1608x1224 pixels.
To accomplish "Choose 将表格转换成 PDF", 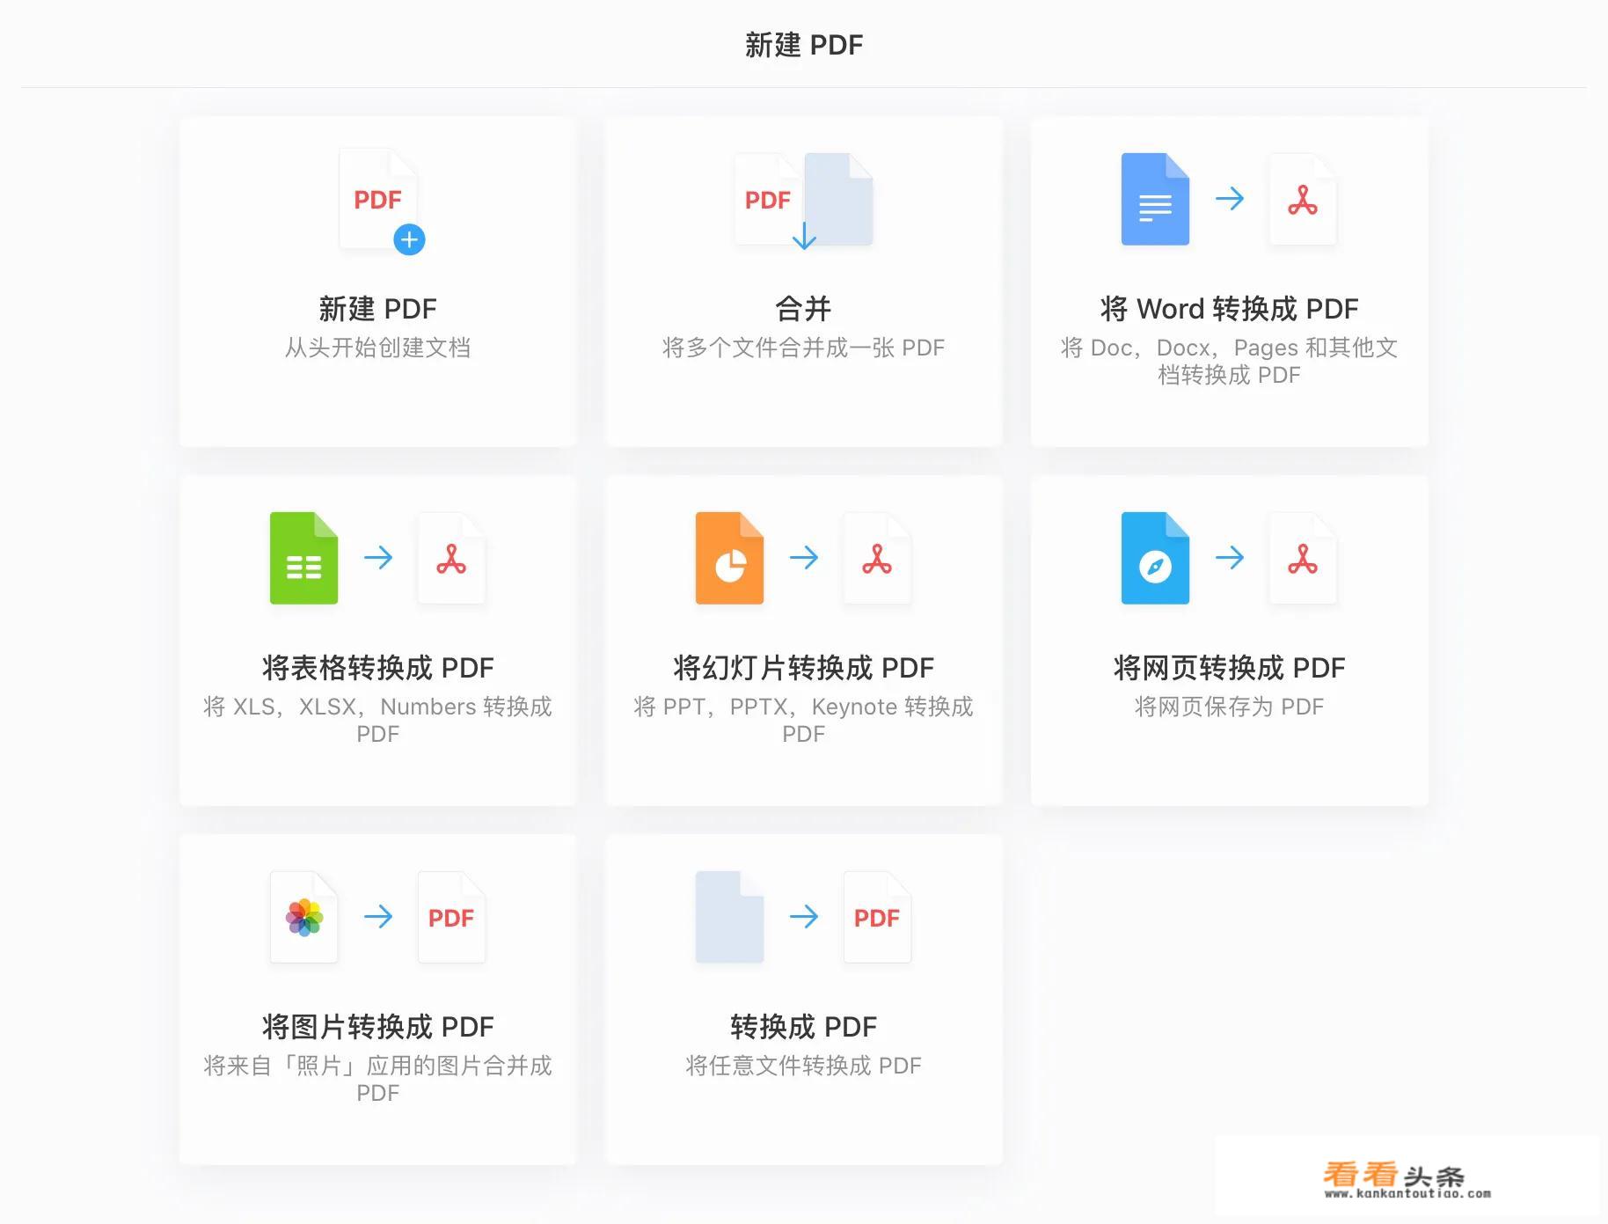I will tap(377, 668).
